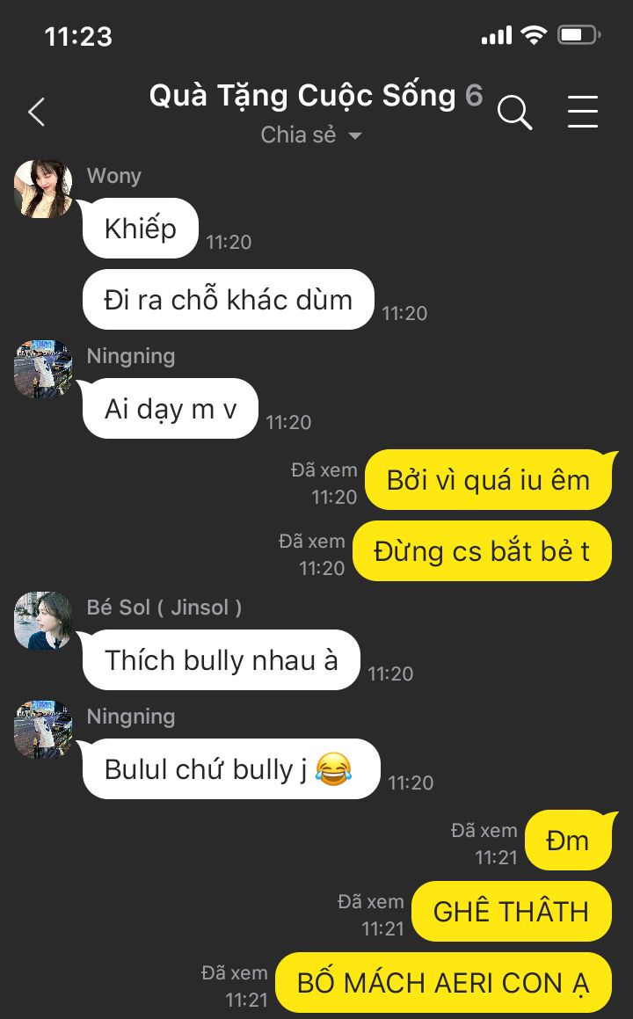Tap the "Bởi vì quá iu êm" yellow bubble
633x1019 pixels.
pos(488,480)
